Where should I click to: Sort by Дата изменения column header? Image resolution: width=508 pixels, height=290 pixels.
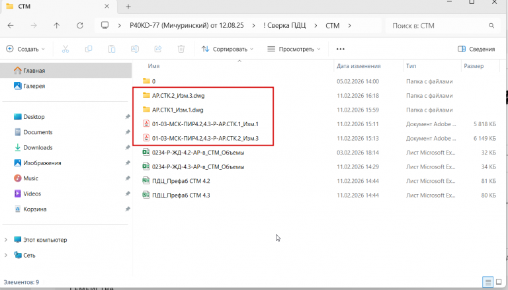(359, 66)
